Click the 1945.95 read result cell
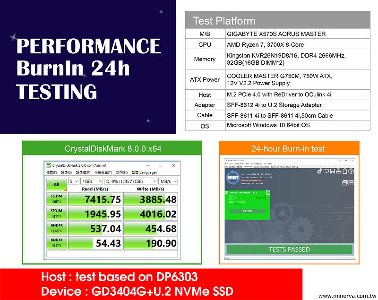The height and width of the screenshot is (300, 378). click(95, 214)
